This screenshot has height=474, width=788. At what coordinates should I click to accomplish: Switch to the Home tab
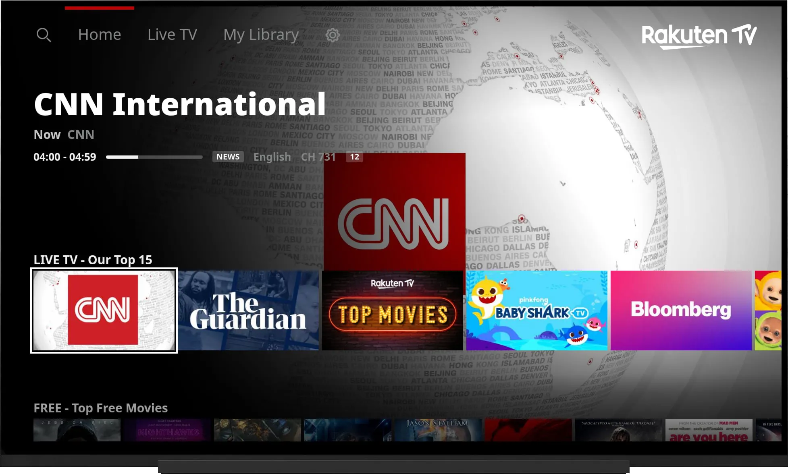pos(99,35)
